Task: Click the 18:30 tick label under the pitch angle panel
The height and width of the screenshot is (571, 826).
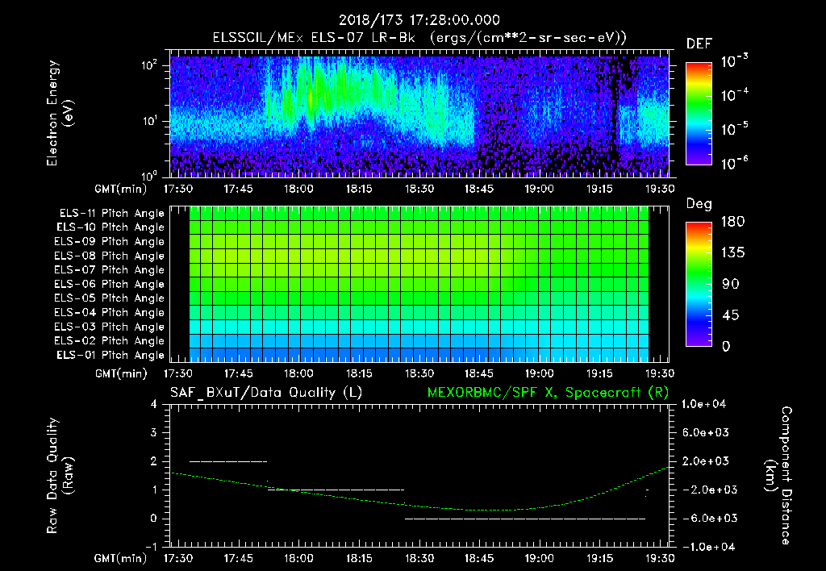Action: 419,374
